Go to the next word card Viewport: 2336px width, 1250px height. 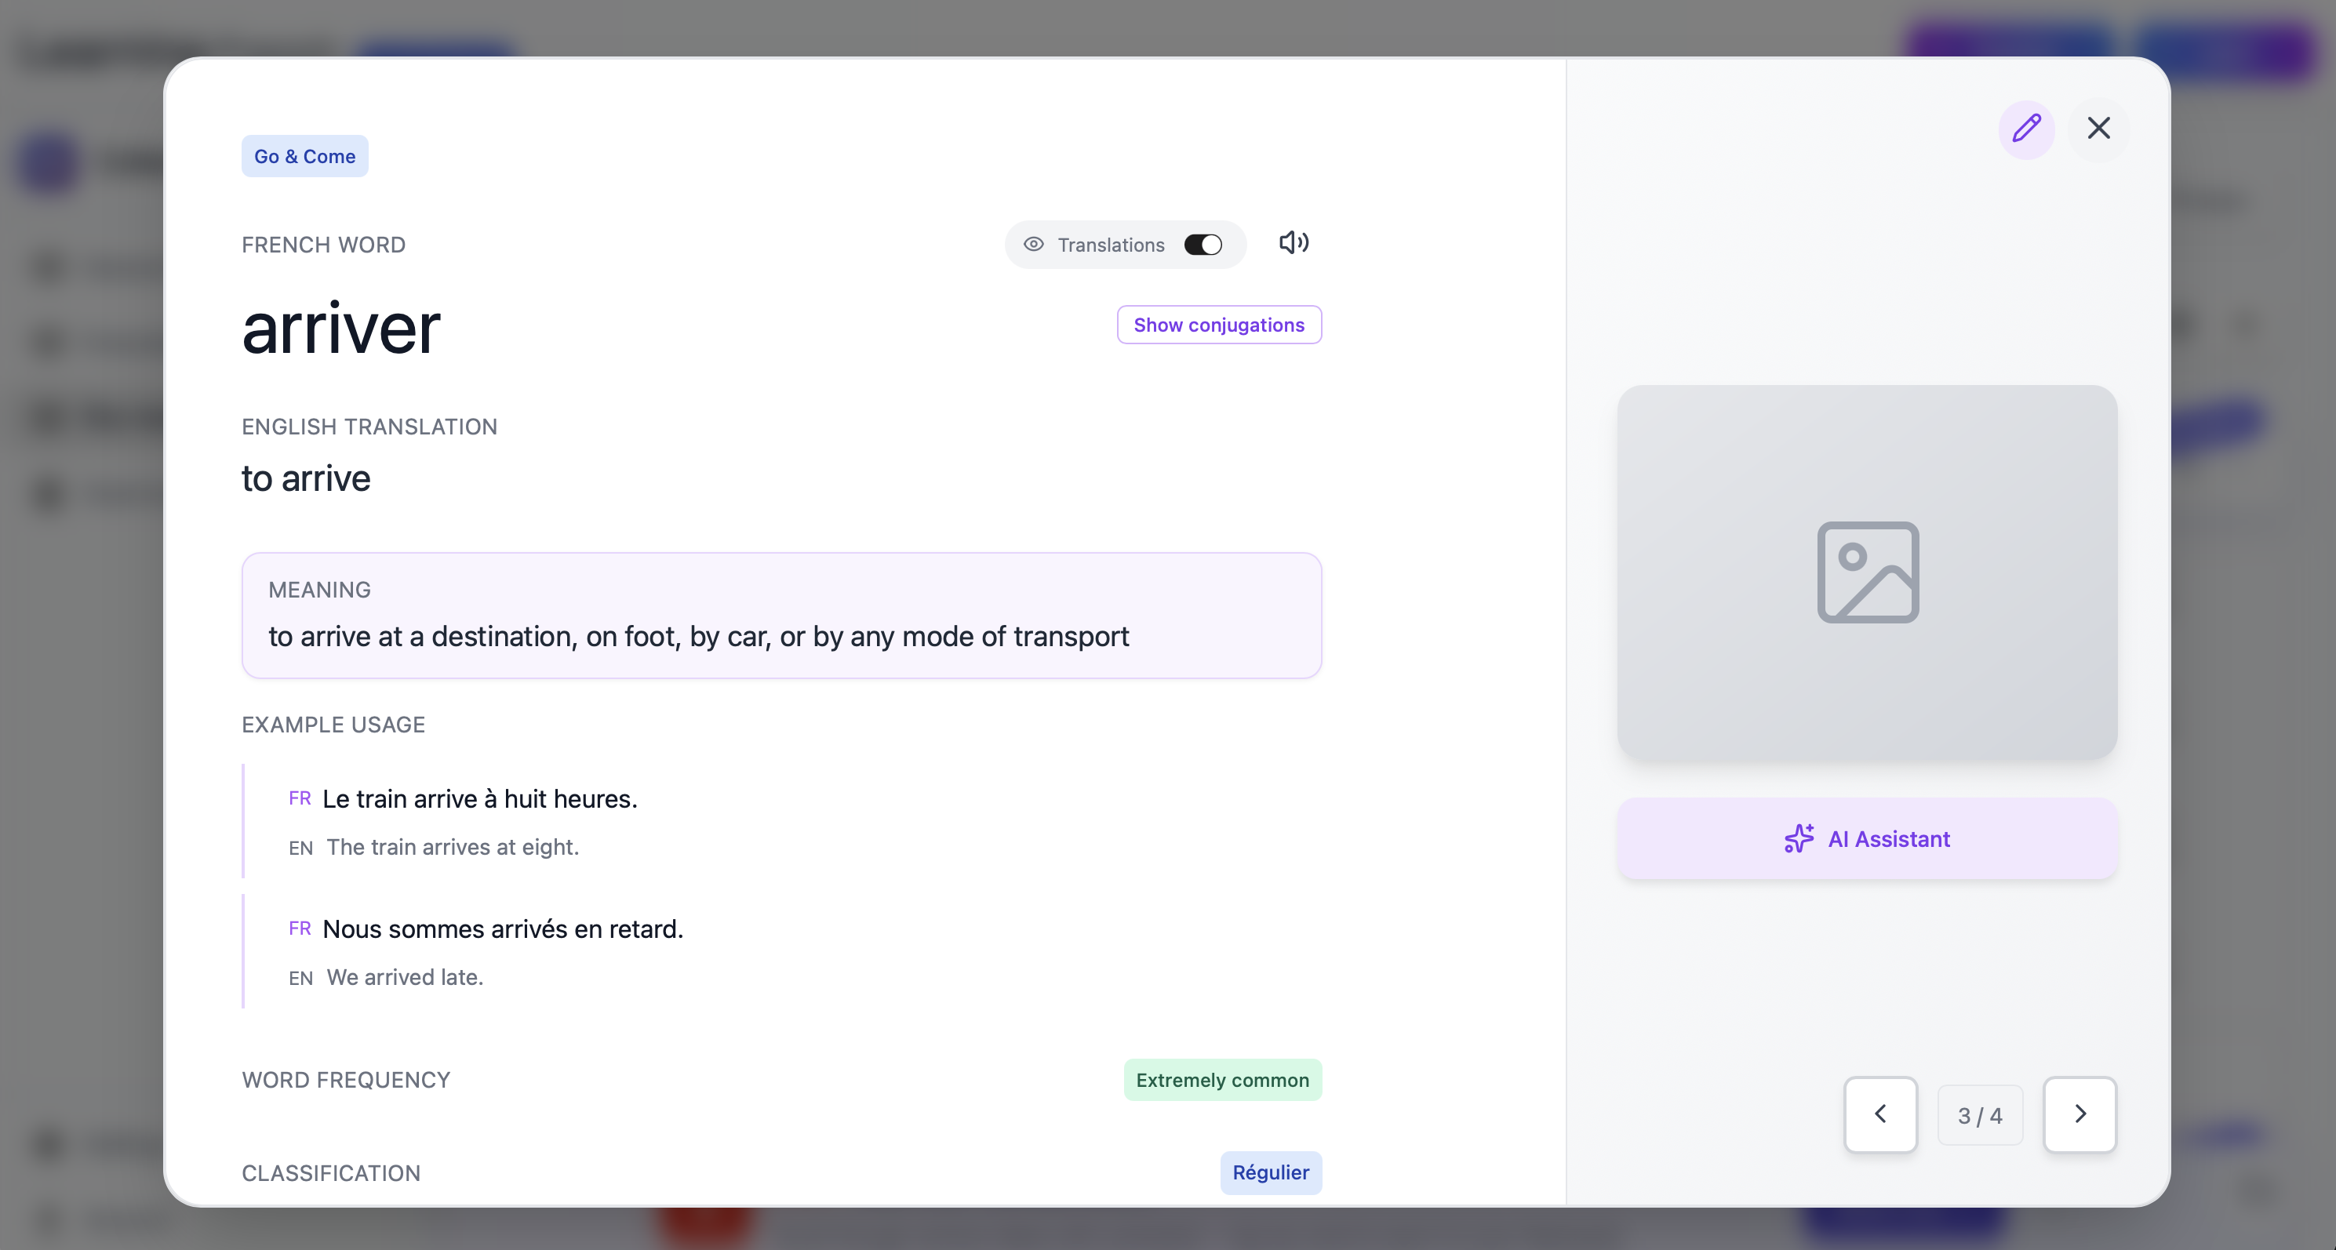(x=2079, y=1114)
